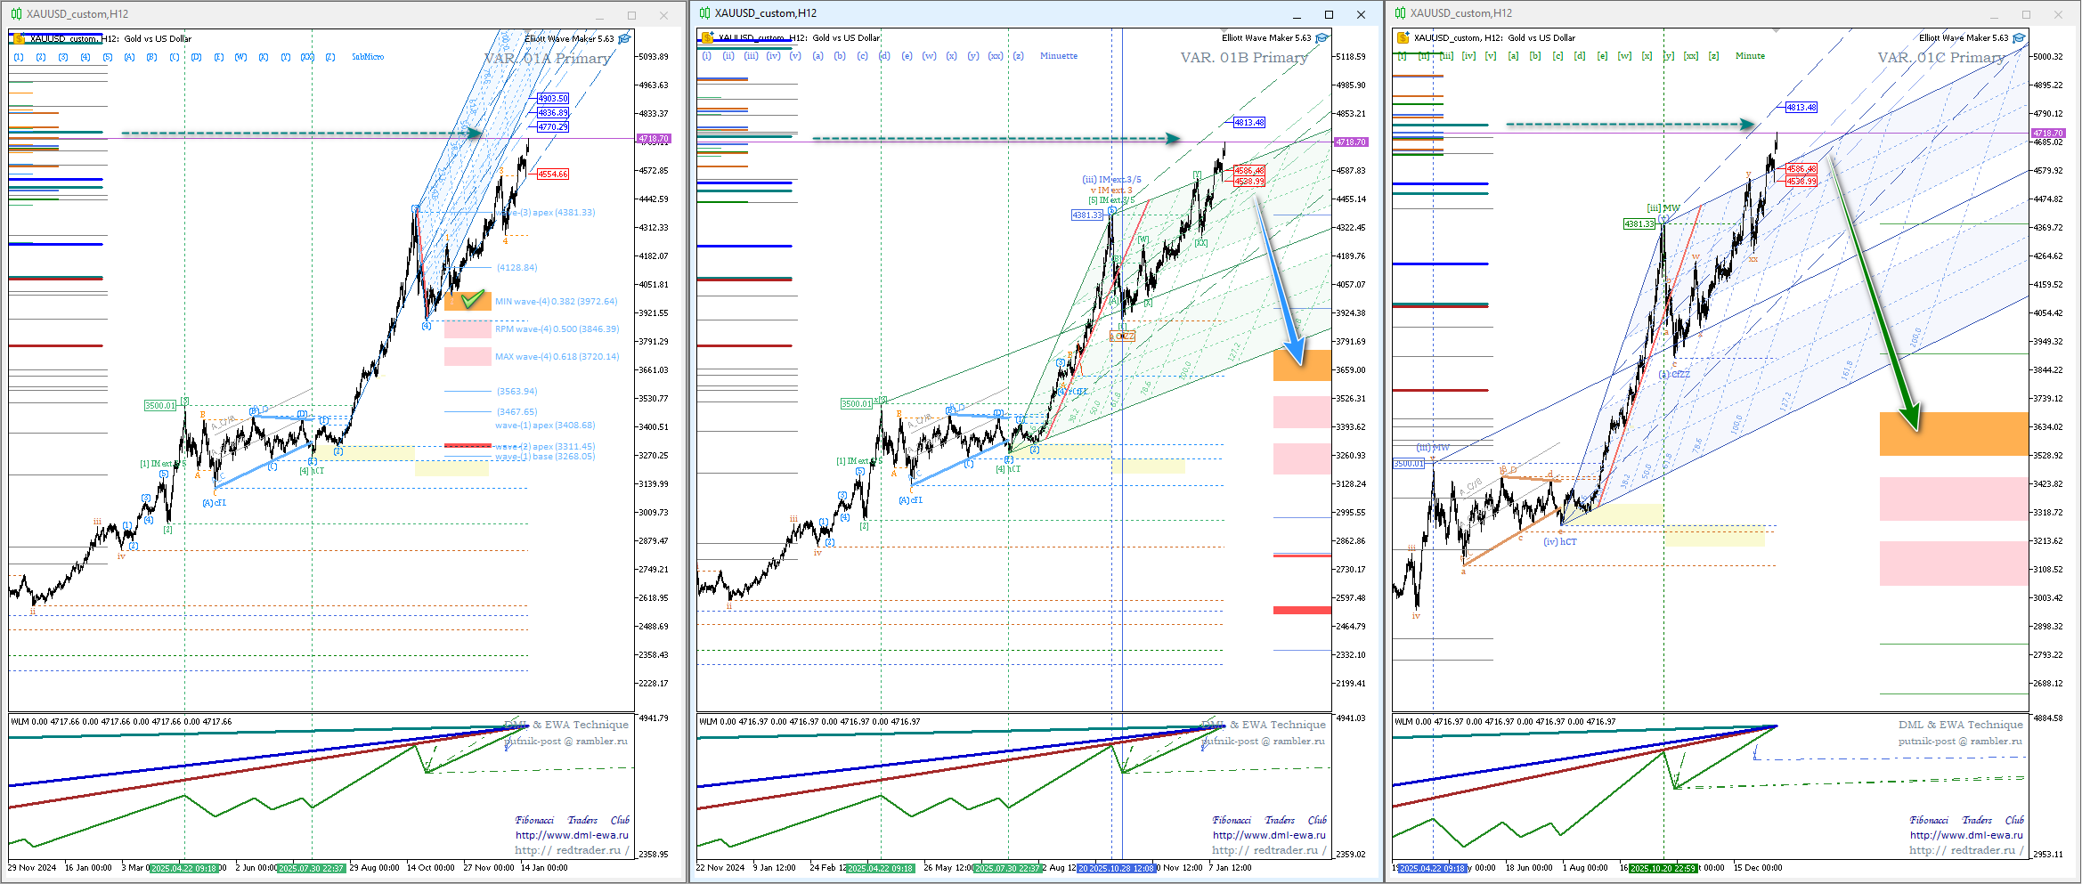Open the Minute wave degree selector
This screenshot has width=2082, height=884.
click(1750, 56)
